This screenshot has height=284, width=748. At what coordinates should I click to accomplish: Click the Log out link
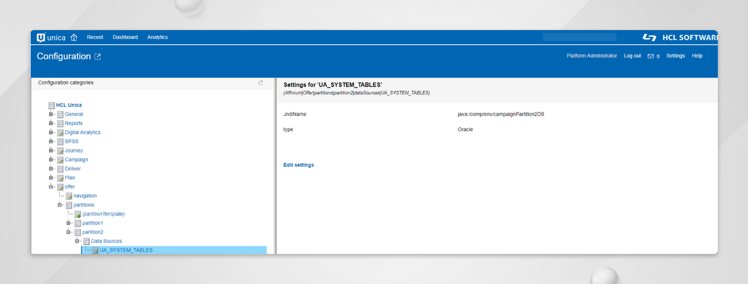632,56
